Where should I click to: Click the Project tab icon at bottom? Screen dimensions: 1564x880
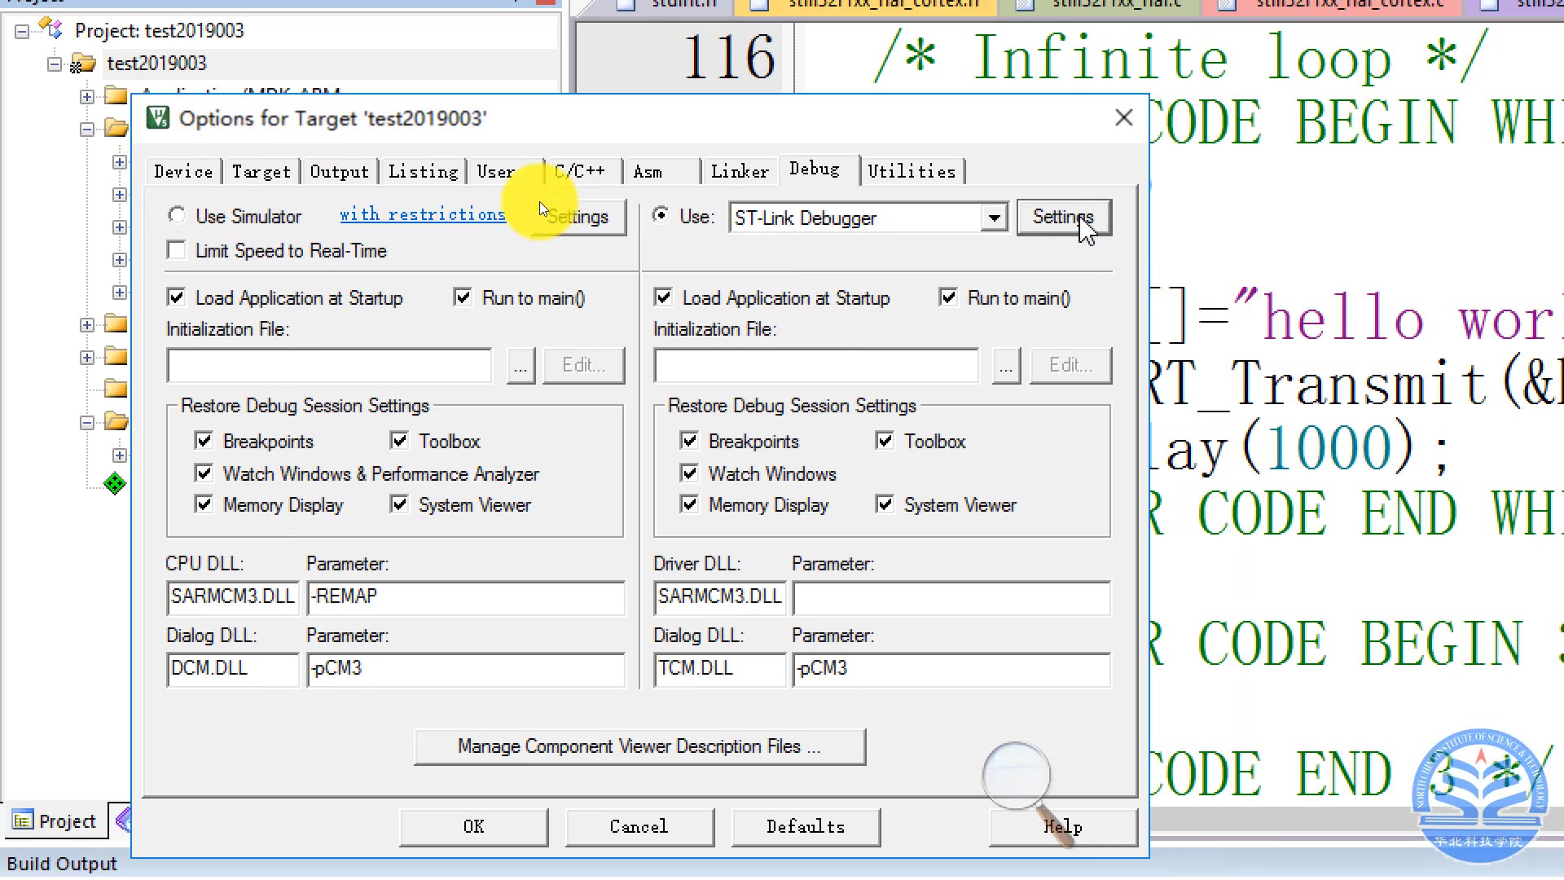23,821
